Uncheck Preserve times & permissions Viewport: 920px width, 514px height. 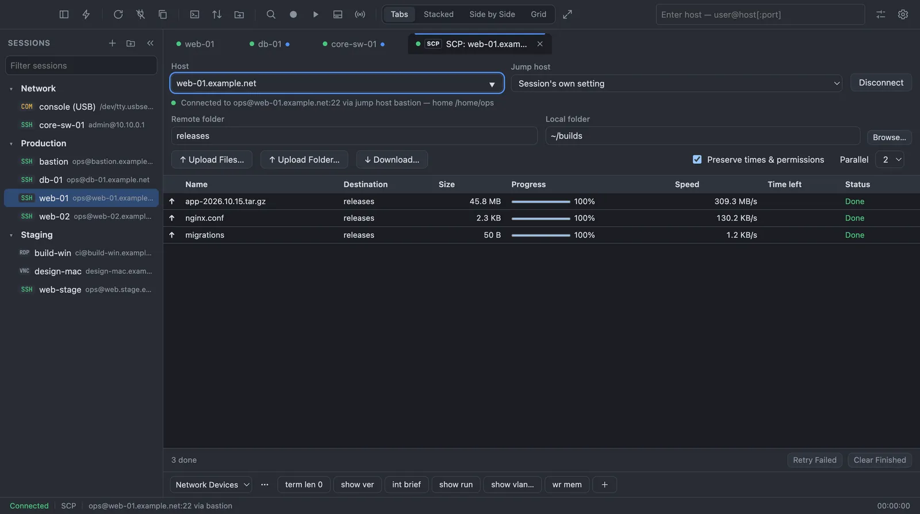coord(697,160)
